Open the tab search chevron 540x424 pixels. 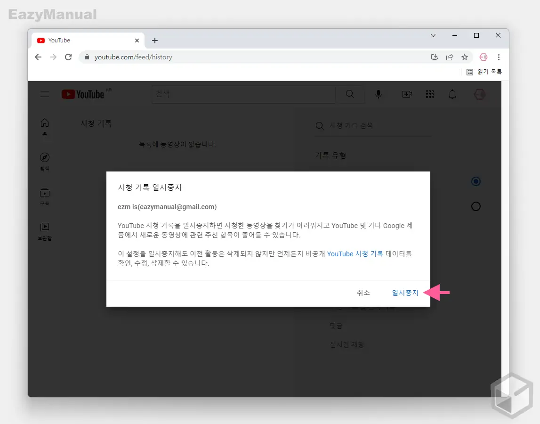(x=433, y=35)
